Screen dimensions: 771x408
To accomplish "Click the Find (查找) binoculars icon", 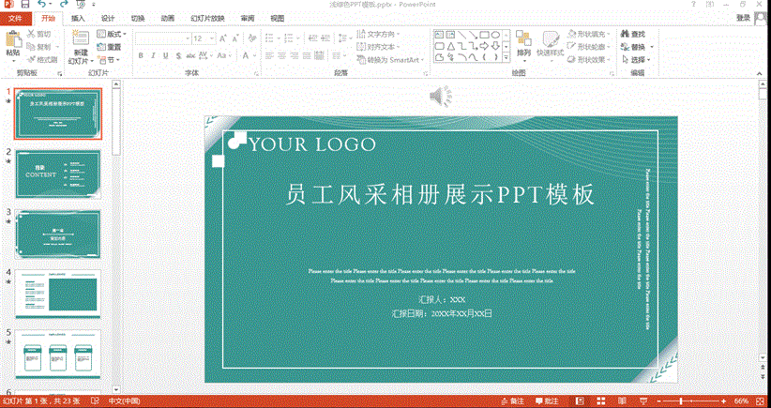I will coord(624,34).
